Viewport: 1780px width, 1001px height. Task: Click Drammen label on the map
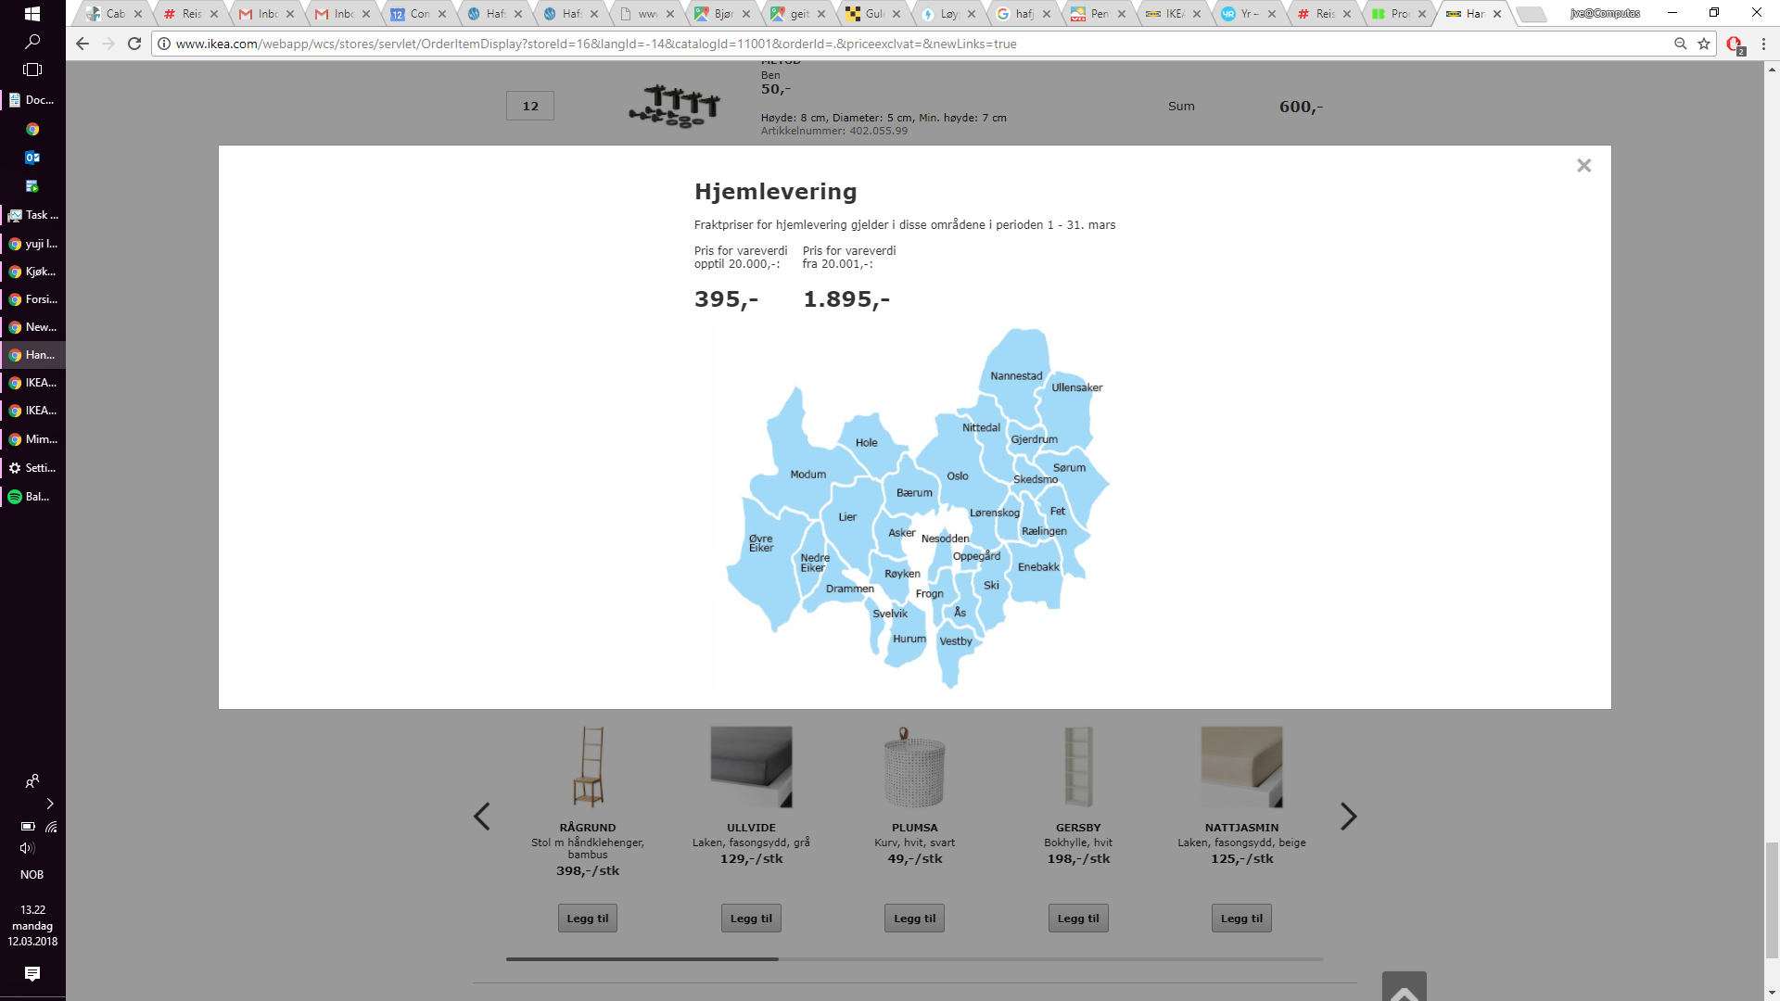pyautogui.click(x=849, y=589)
